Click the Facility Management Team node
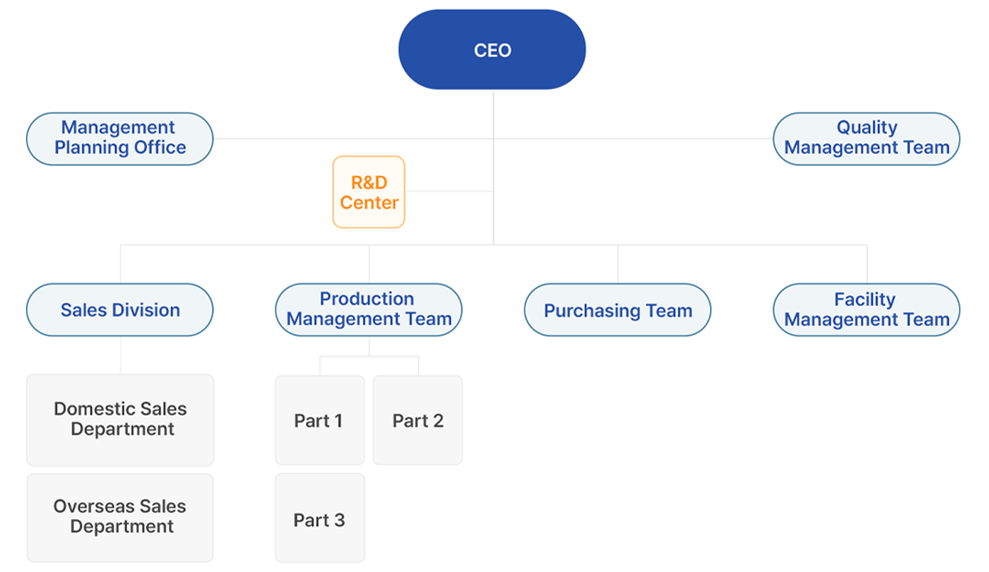This screenshot has height=572, width=989. [867, 310]
